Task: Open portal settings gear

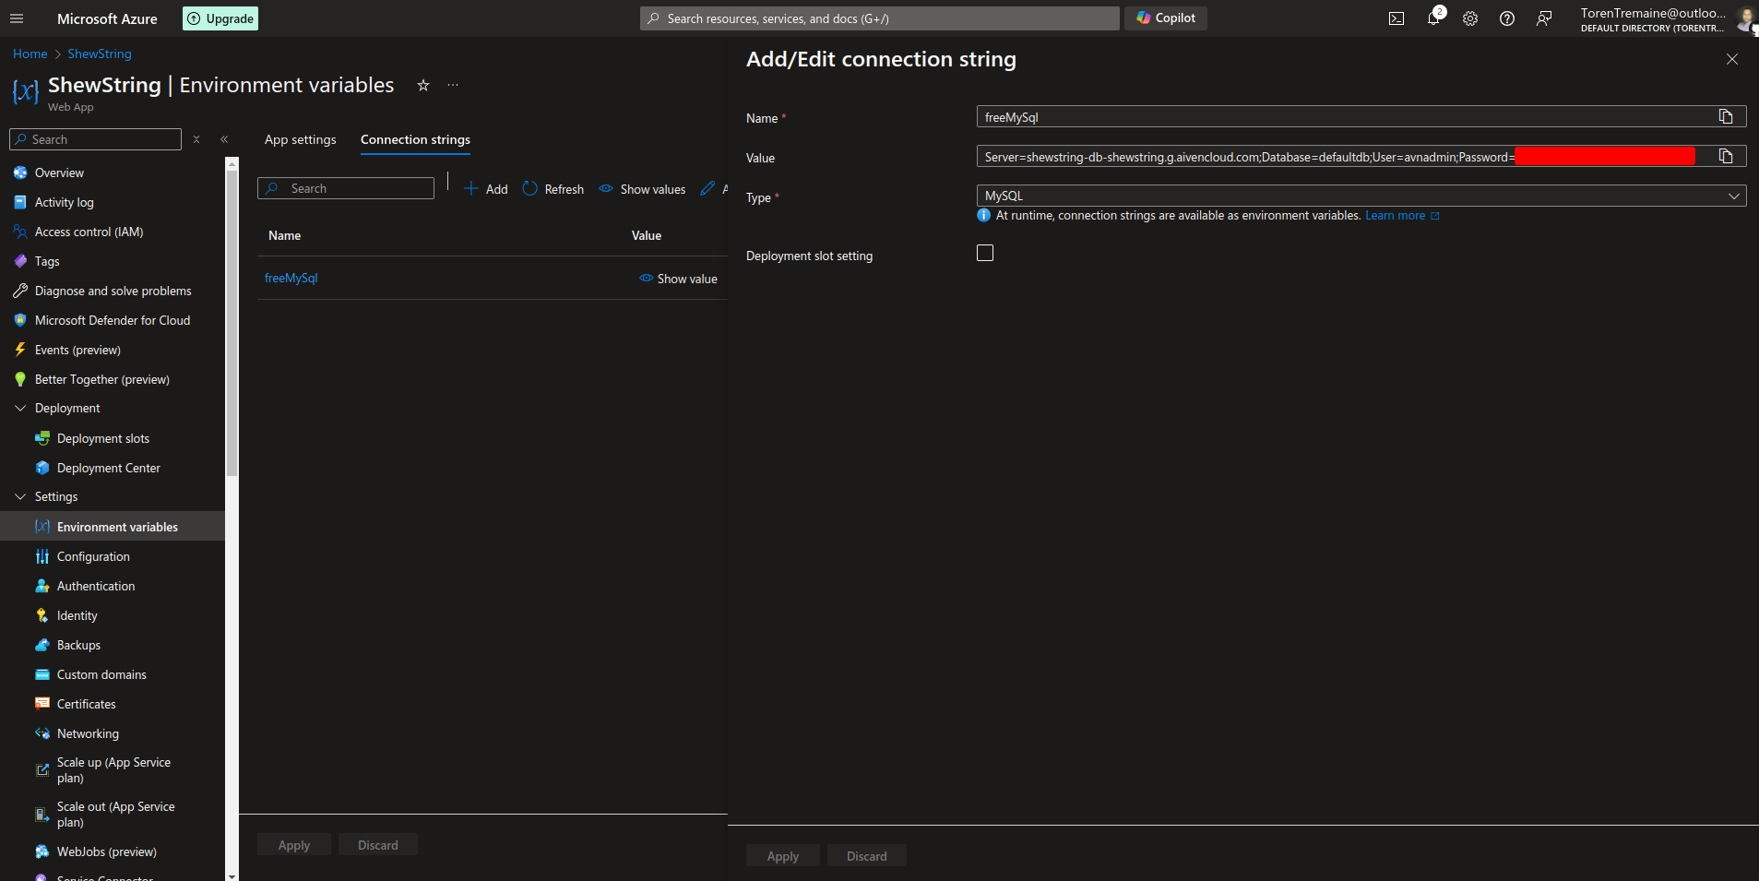Action: pos(1470,18)
